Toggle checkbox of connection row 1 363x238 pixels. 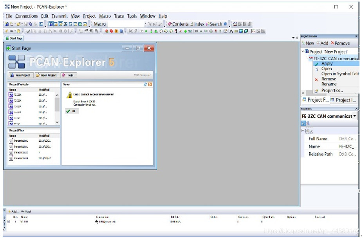[x=9, y=222]
